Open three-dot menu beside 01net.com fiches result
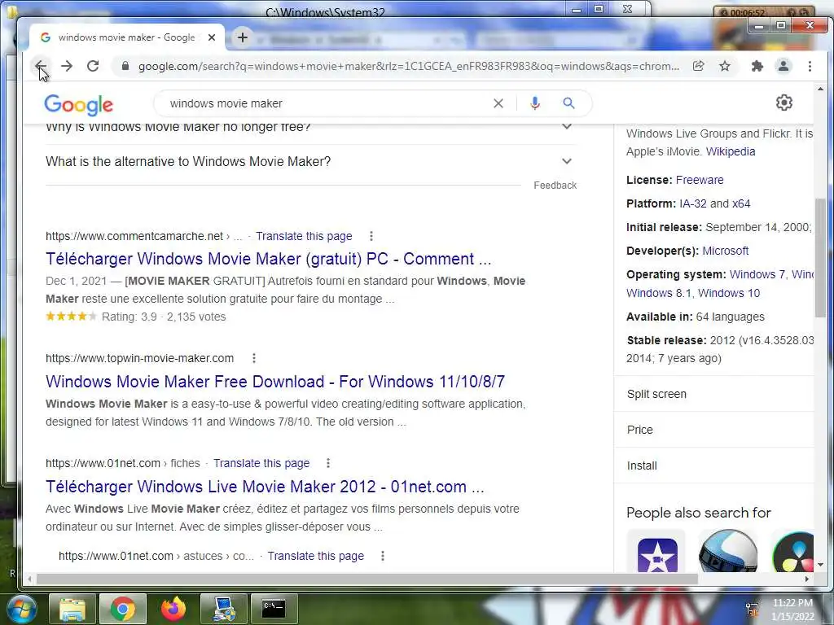 click(328, 463)
